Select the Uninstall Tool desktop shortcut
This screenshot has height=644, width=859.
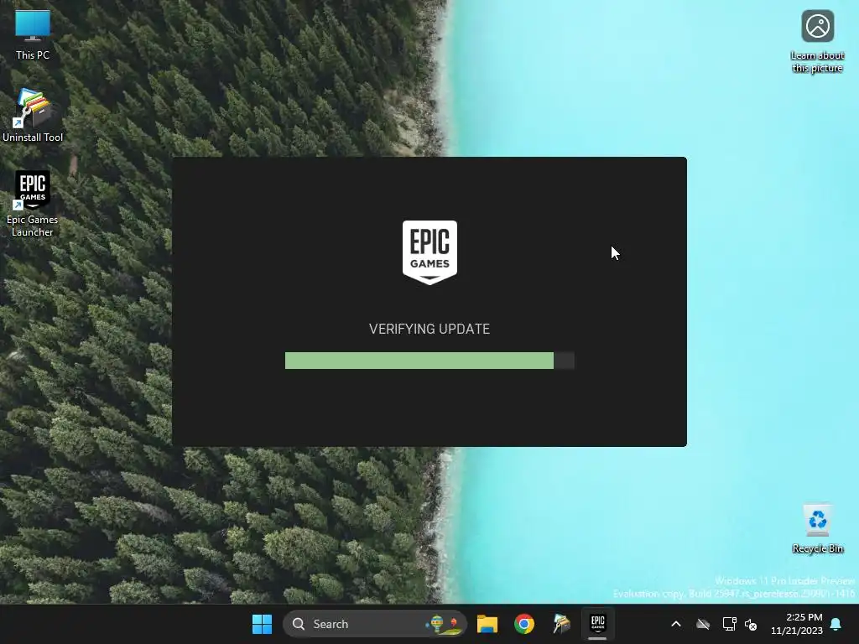pyautogui.click(x=33, y=116)
